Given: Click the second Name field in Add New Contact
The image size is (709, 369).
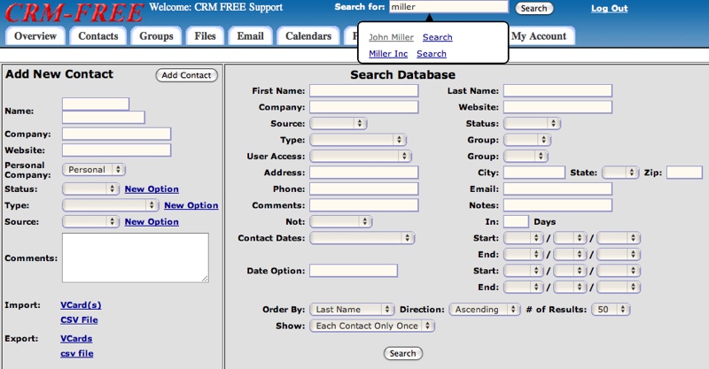Looking at the screenshot, I should pos(104,118).
